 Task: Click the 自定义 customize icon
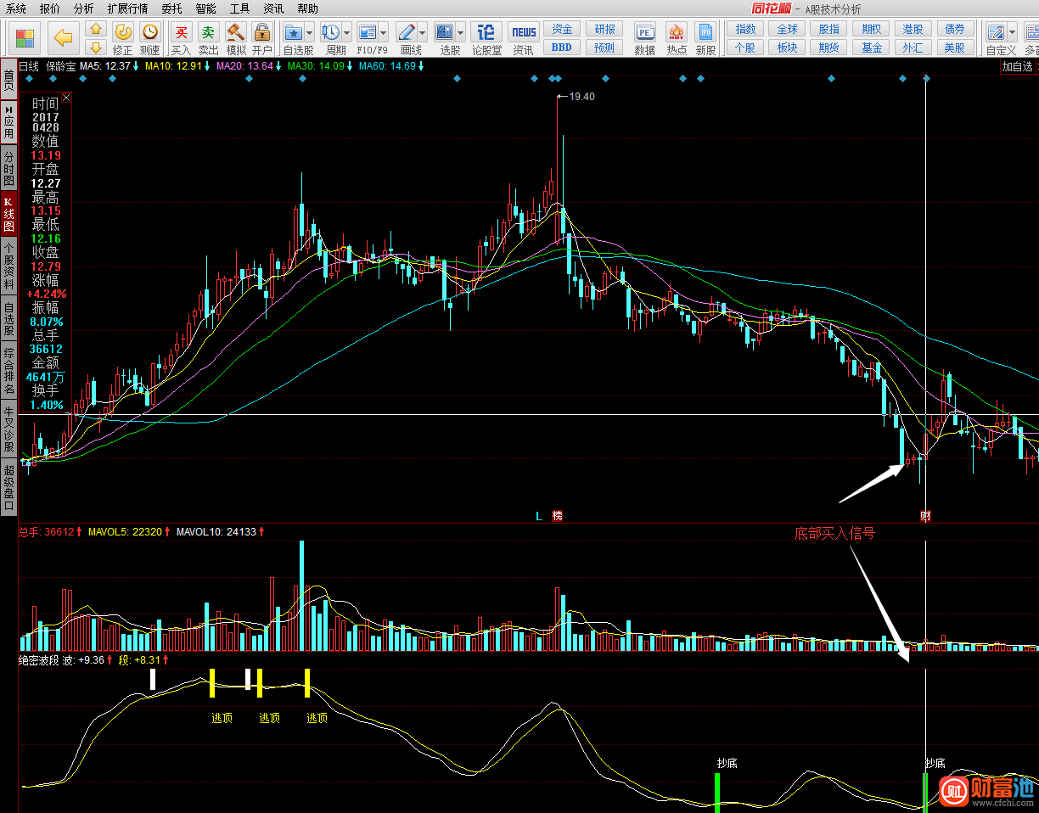(996, 32)
